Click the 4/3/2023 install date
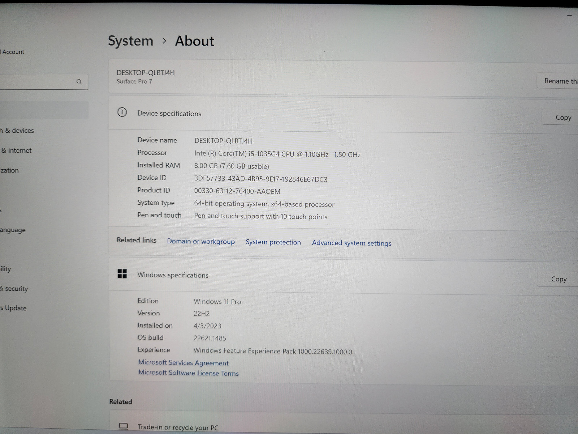This screenshot has width=578, height=434. 207,326
